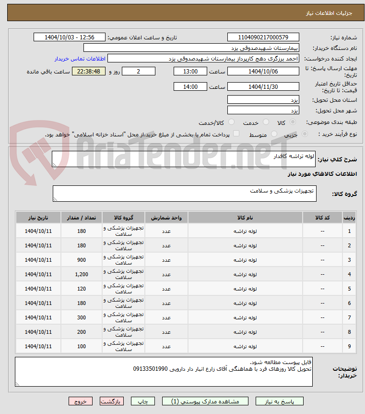This screenshot has width=365, height=414.
Task: Click the پاسخ به نیاز button
Action: point(280,401)
